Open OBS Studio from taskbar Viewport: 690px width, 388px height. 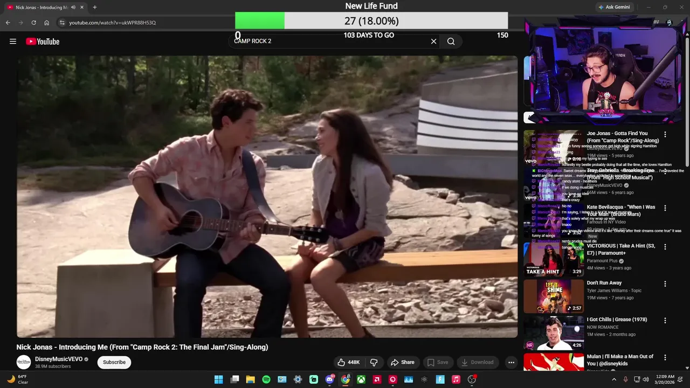point(472,379)
